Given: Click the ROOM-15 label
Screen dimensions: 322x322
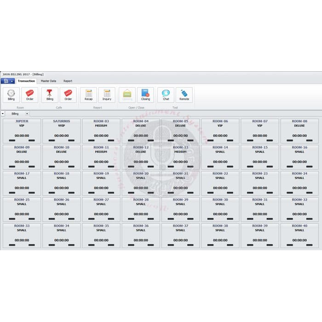Looking at the screenshot, I should 260,147.
